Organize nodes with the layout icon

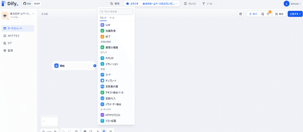111,131
